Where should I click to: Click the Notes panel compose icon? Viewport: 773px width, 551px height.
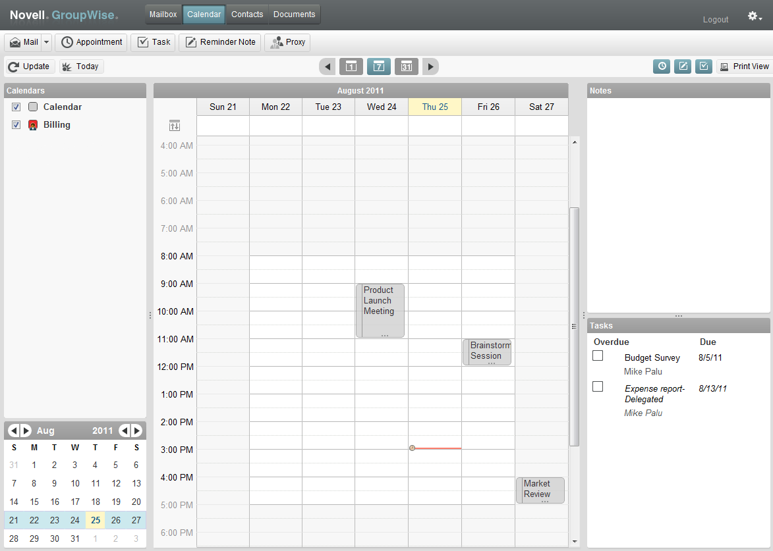click(682, 66)
